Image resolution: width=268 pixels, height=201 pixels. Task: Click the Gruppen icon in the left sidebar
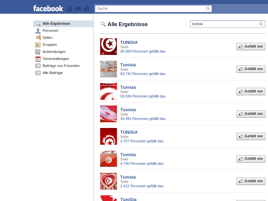(x=38, y=45)
